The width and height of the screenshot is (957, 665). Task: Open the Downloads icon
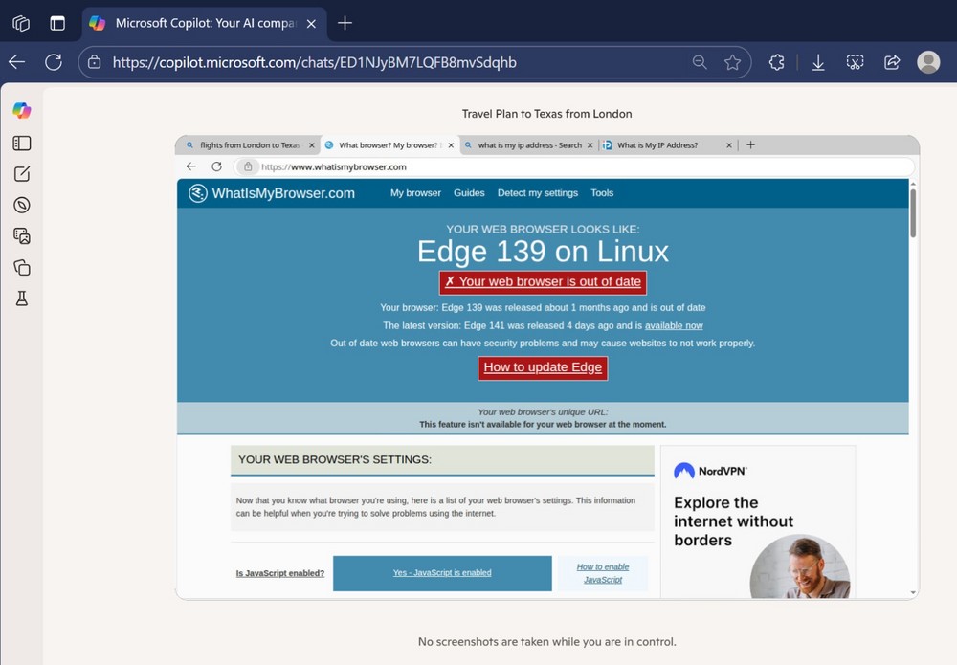(x=818, y=62)
